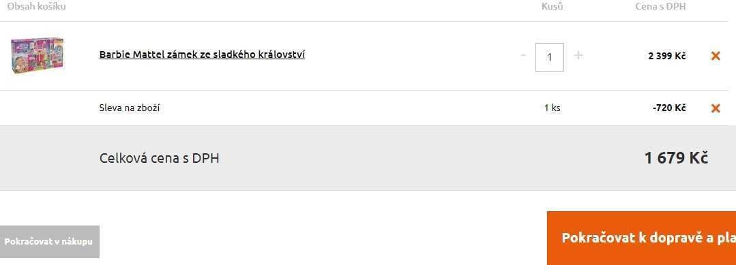The width and height of the screenshot is (736, 265).
Task: Click the Pokračovat v nákupu button
Action: [49, 242]
